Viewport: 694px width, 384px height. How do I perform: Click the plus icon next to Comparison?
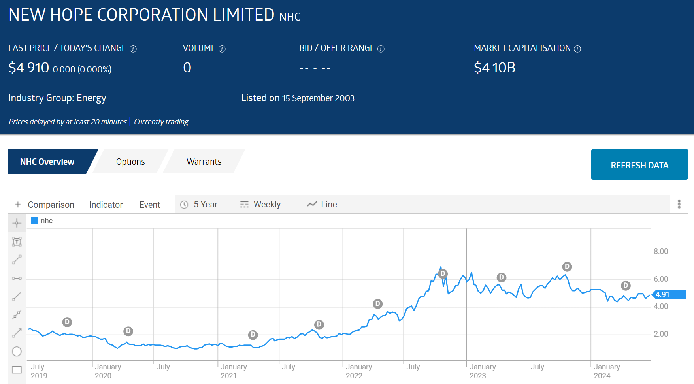(x=18, y=204)
